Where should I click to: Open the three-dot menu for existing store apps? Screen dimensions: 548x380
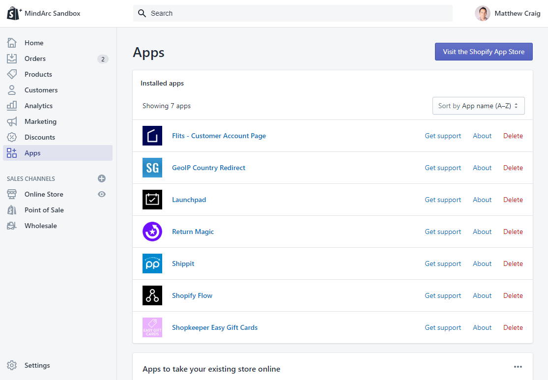[518, 367]
